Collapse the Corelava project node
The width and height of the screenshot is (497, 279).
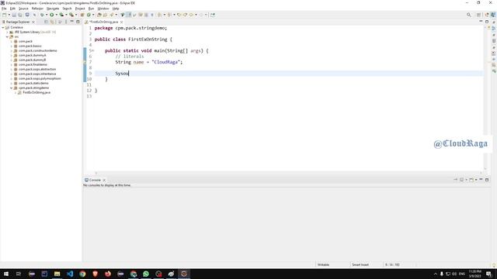click(x=3, y=28)
